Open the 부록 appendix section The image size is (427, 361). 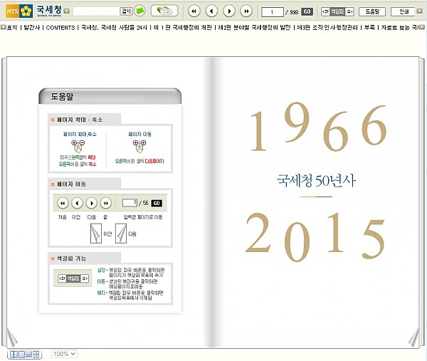(x=369, y=28)
